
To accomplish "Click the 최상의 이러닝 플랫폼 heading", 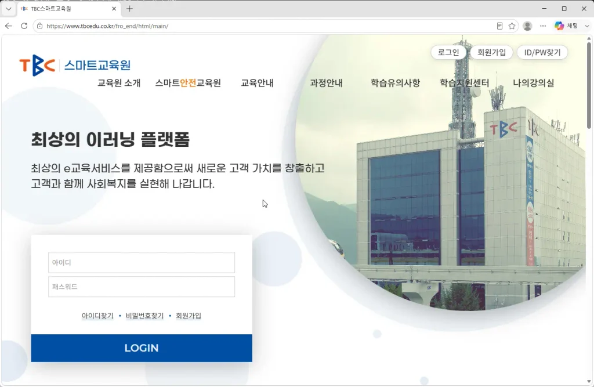I will point(110,139).
